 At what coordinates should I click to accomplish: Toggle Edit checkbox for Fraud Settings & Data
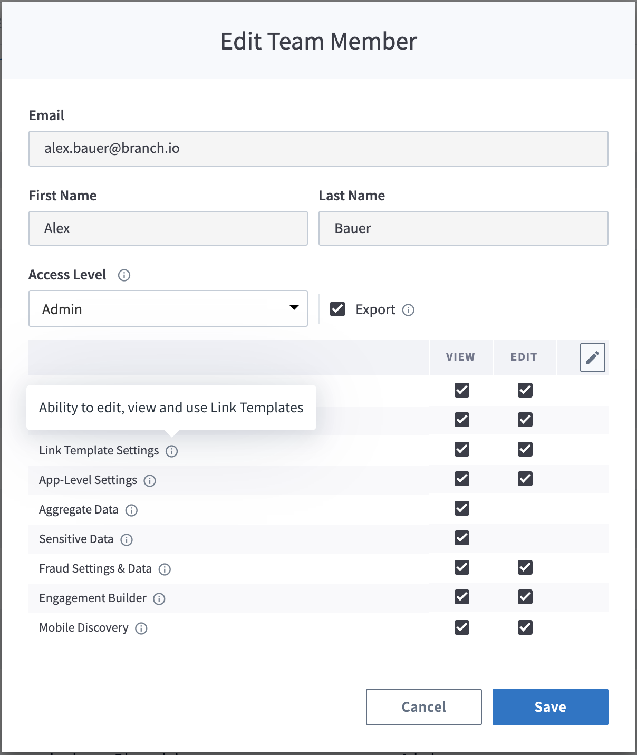click(x=525, y=567)
